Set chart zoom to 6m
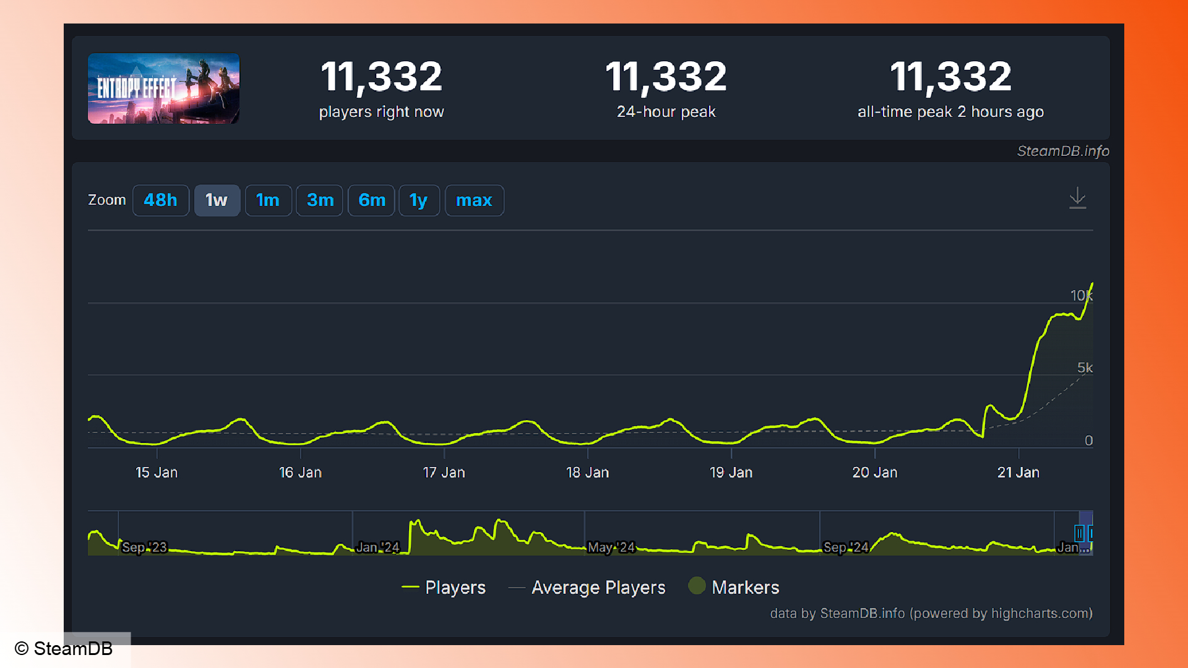 (x=371, y=200)
